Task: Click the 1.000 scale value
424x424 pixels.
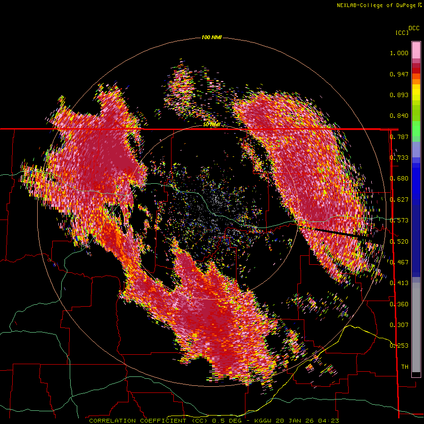Action: (x=399, y=53)
